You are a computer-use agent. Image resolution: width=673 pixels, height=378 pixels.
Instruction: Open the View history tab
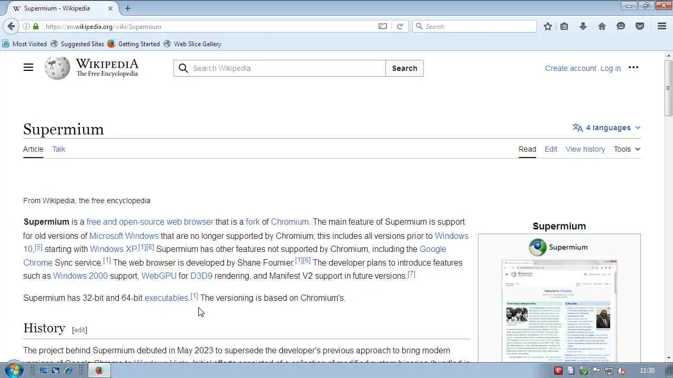[x=585, y=149]
